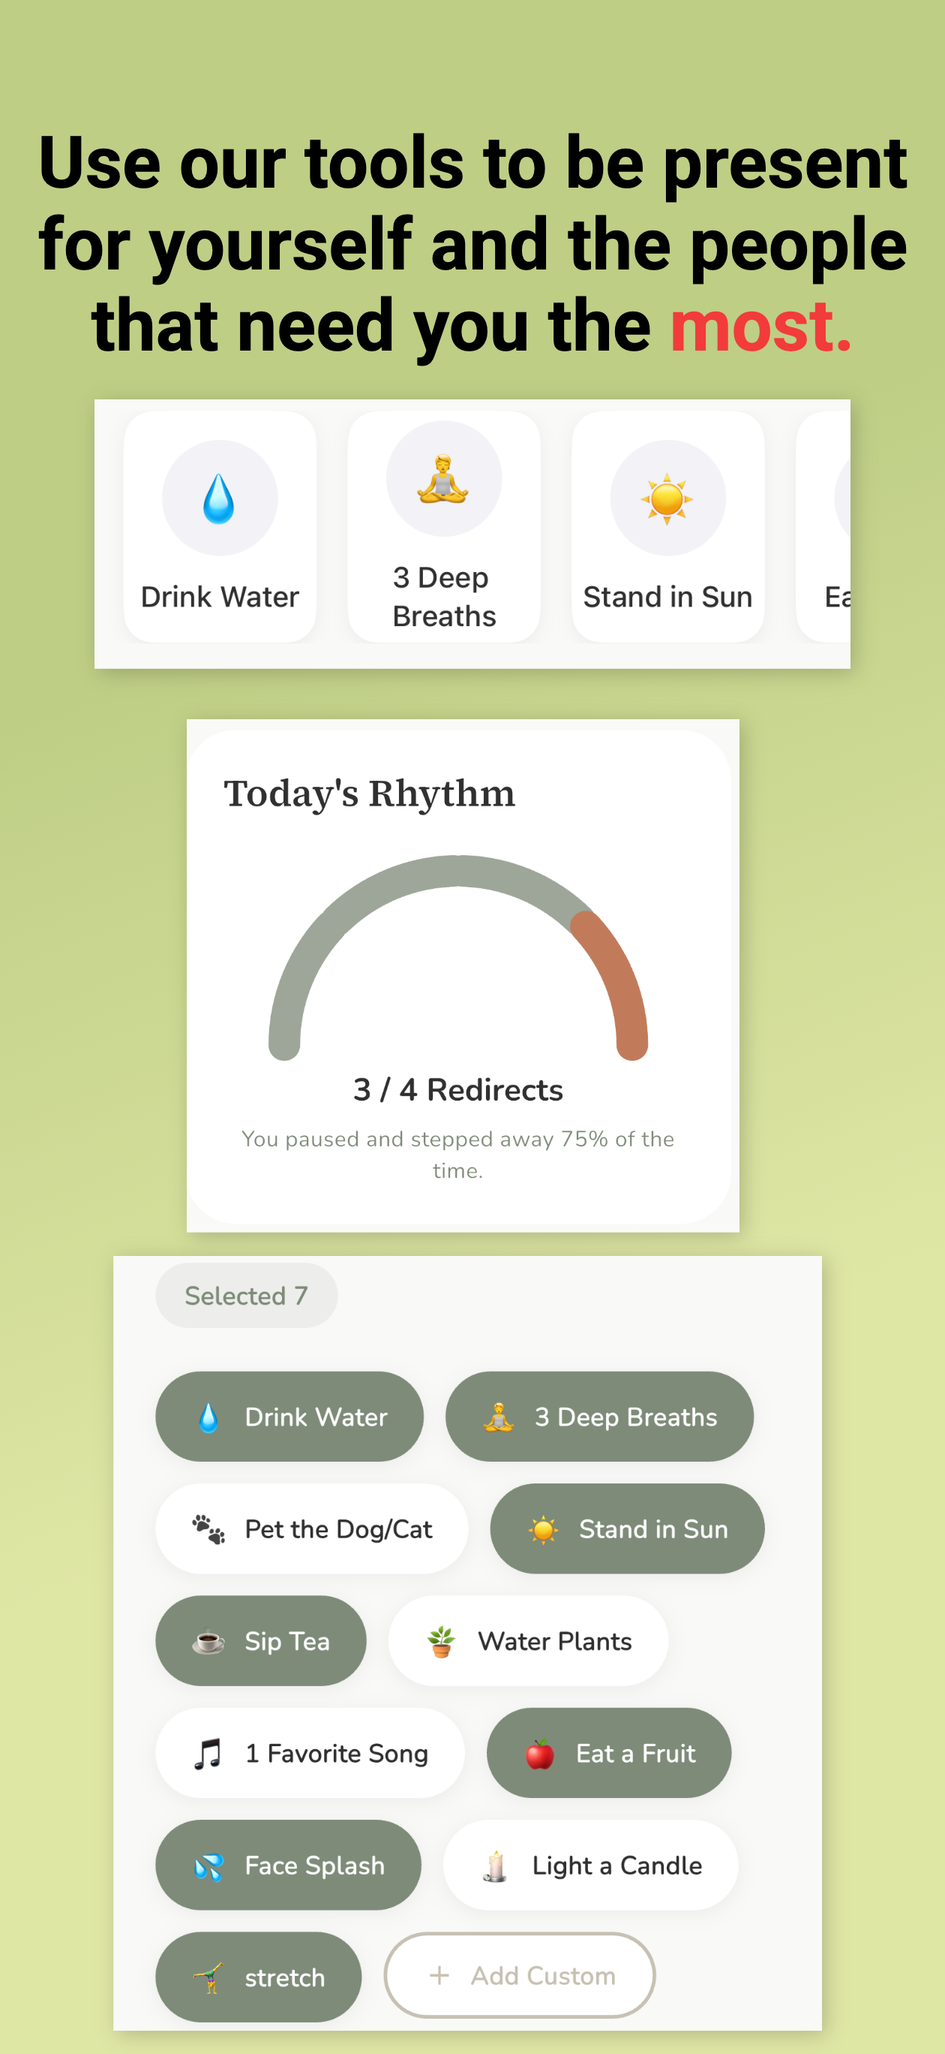945x2054 pixels.
Task: Tap the paw prints icon beside Pet the Dog/Cat
Action: (x=208, y=1528)
